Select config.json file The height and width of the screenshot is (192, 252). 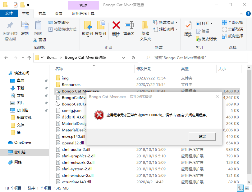[71, 111]
